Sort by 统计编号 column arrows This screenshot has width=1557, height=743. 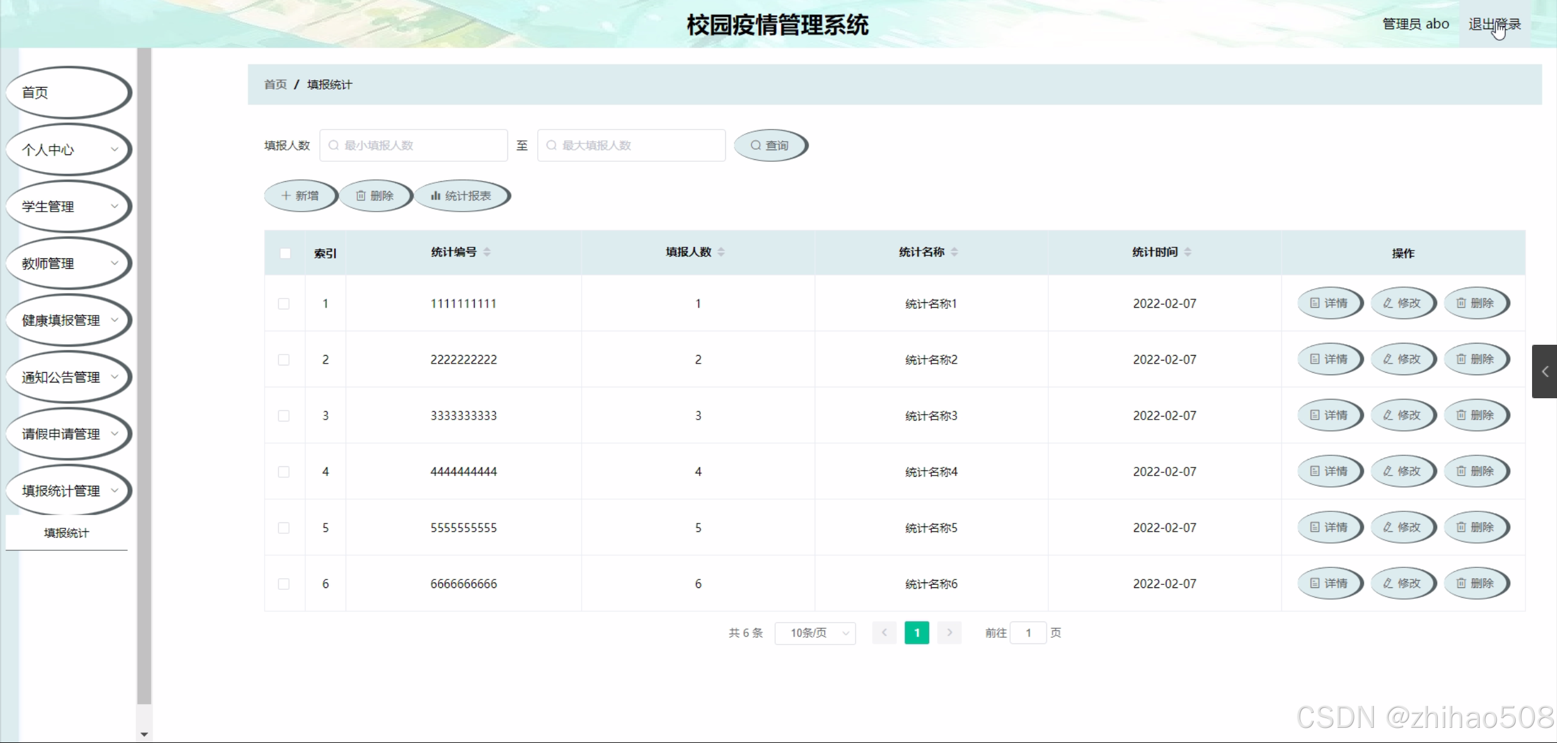tap(487, 252)
